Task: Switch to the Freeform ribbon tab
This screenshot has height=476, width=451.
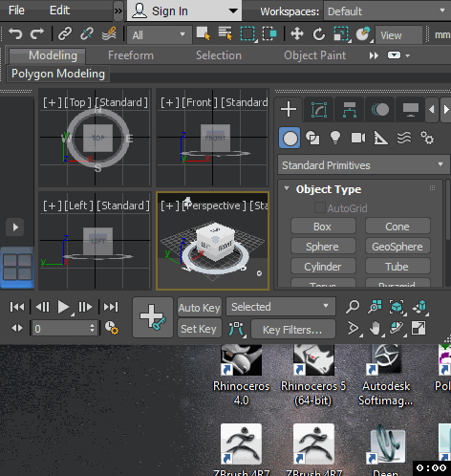Action: coord(131,55)
